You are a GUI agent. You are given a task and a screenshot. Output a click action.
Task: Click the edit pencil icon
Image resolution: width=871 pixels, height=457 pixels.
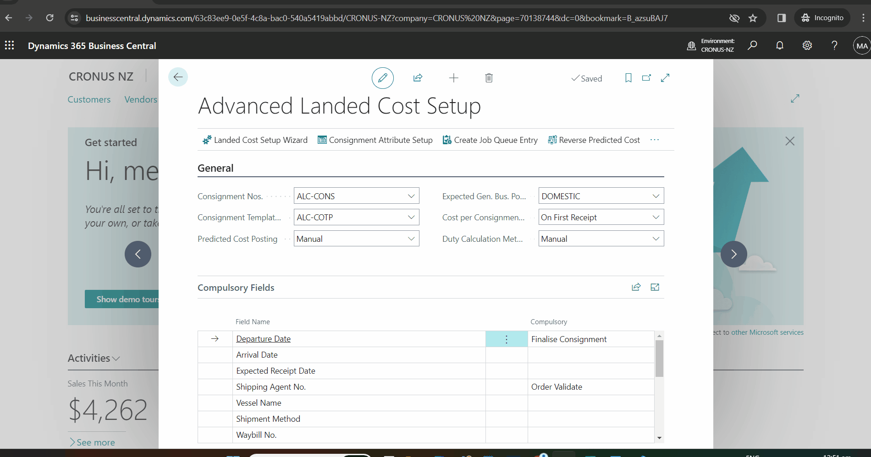(383, 78)
